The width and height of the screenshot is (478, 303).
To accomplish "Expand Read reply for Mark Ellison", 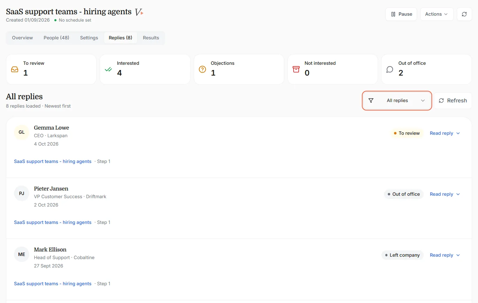I will (x=445, y=255).
